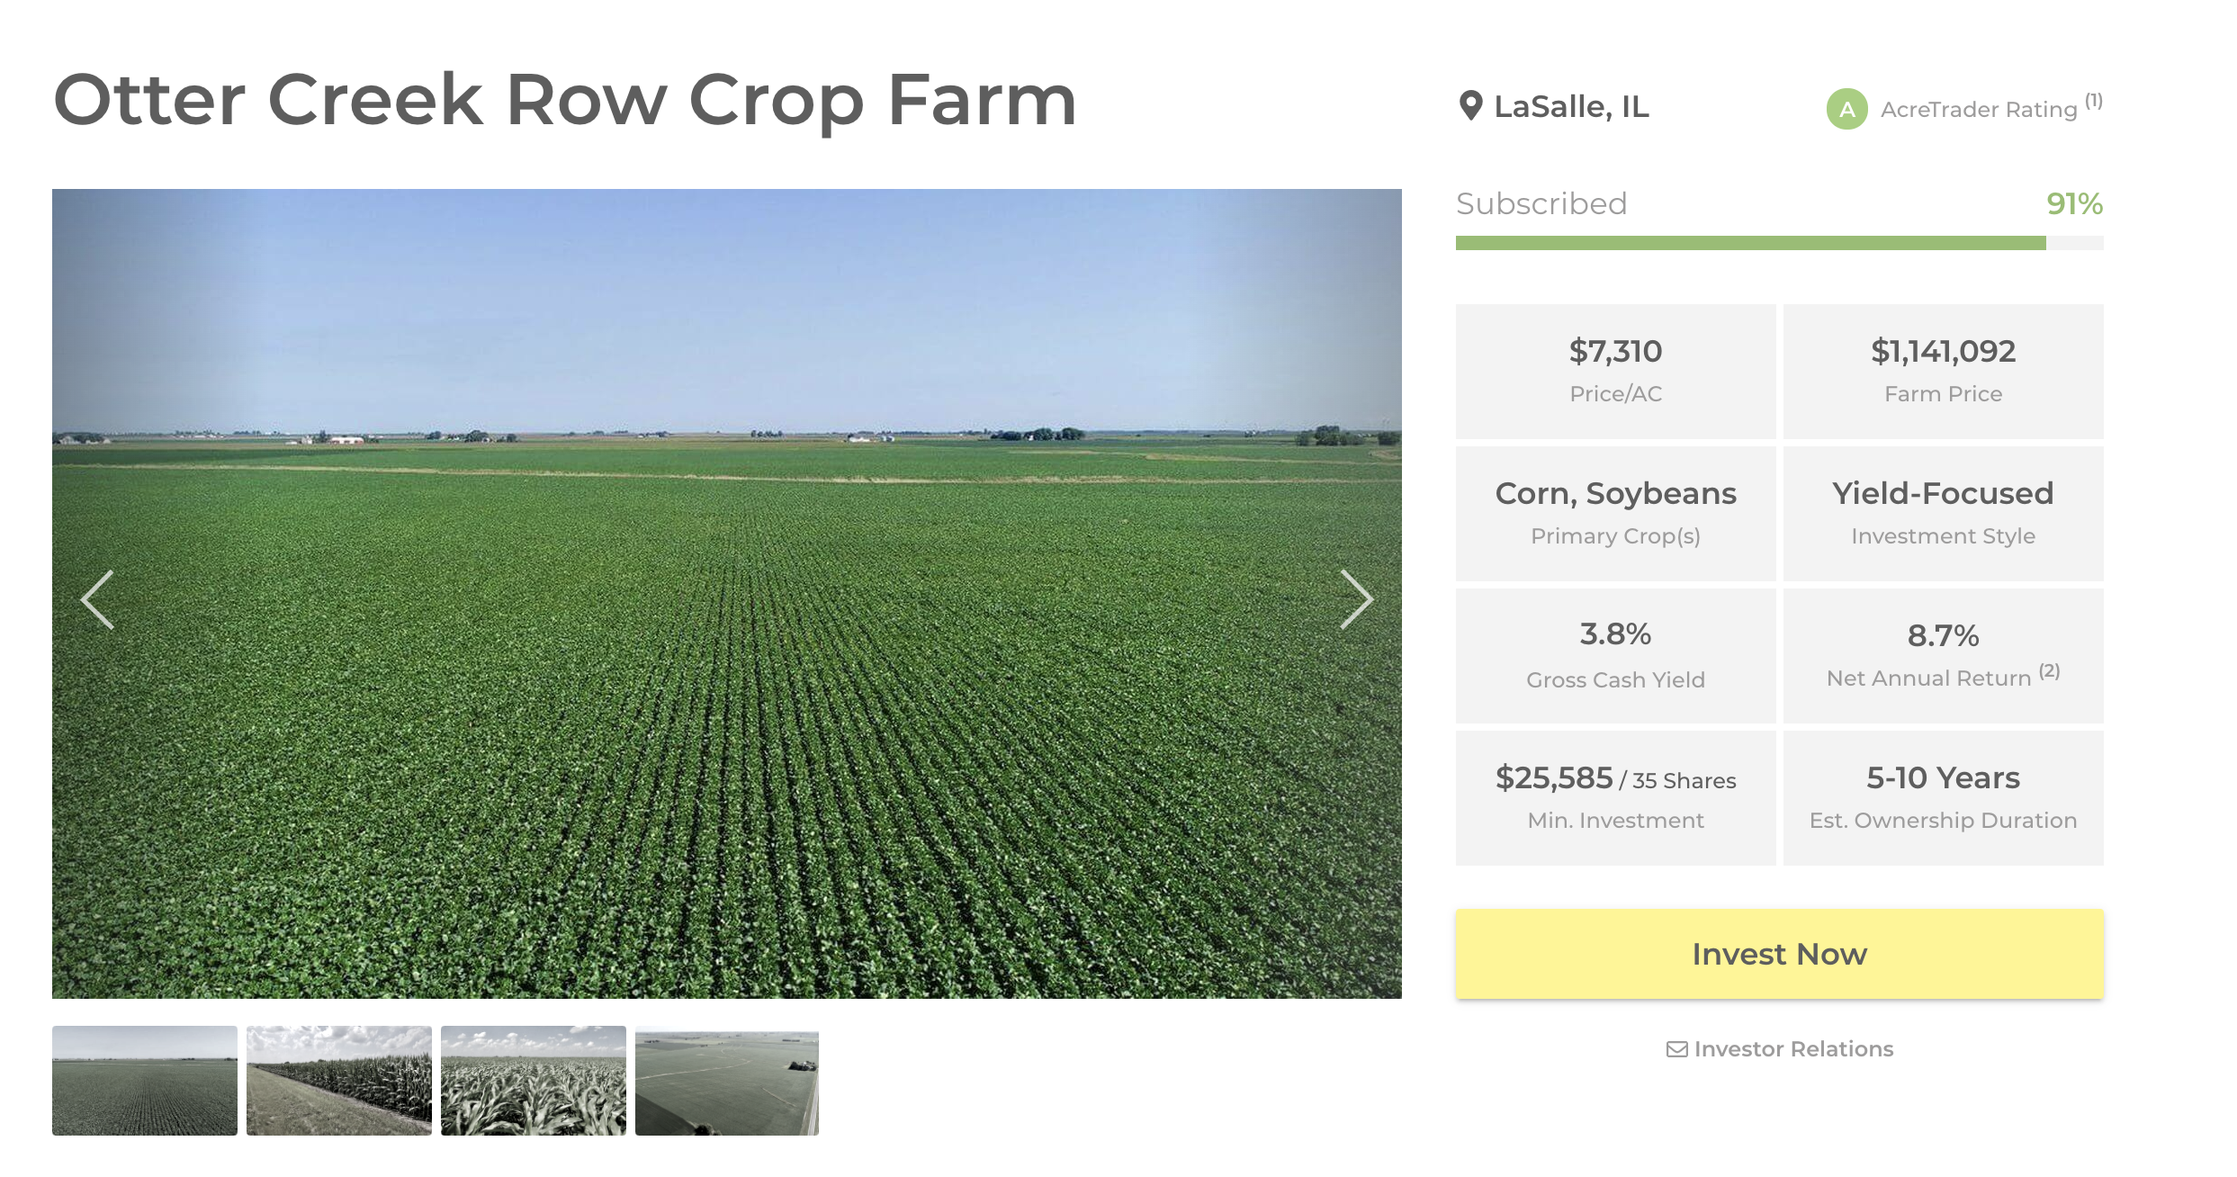Click the LaSalle, IL location pin icon
Screen dimensions: 2237x1177
coord(1470,106)
